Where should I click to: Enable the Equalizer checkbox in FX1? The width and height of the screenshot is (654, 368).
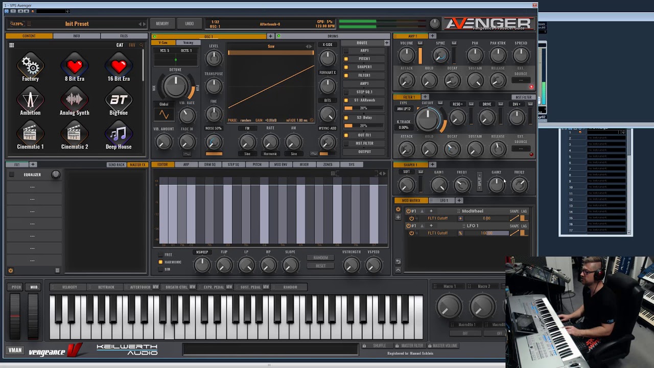coord(11,175)
